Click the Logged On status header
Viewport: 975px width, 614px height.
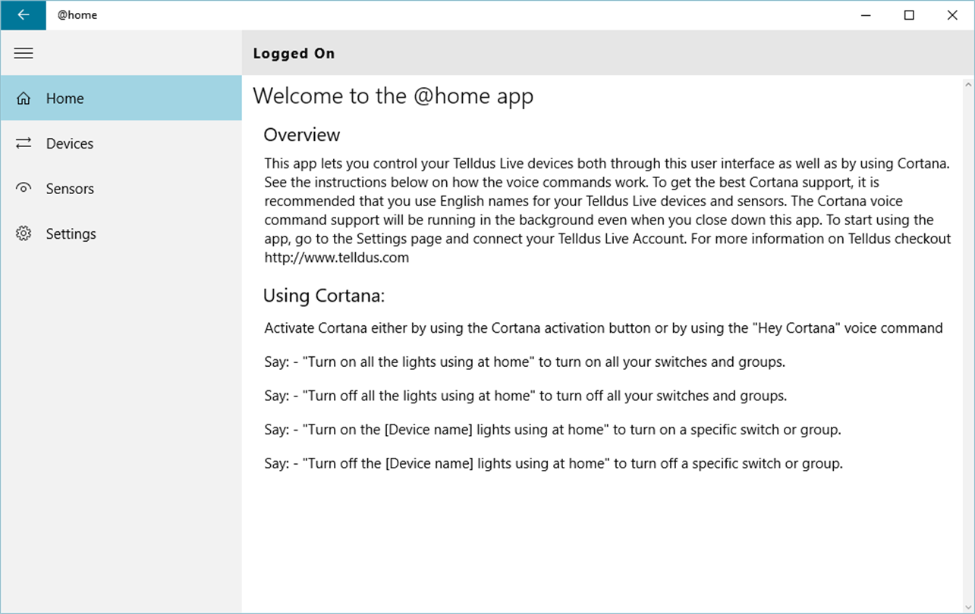coord(294,53)
